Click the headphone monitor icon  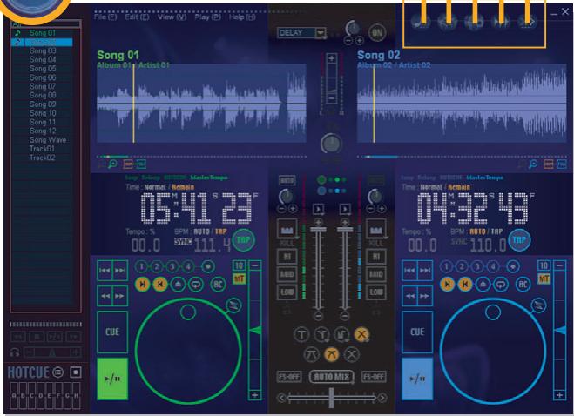[x=15, y=352]
